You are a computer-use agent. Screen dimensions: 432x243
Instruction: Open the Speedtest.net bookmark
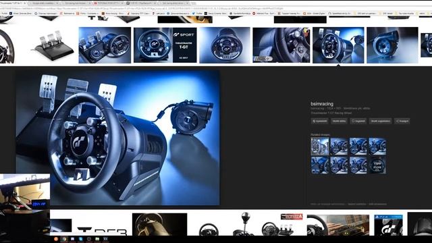[339, 13]
